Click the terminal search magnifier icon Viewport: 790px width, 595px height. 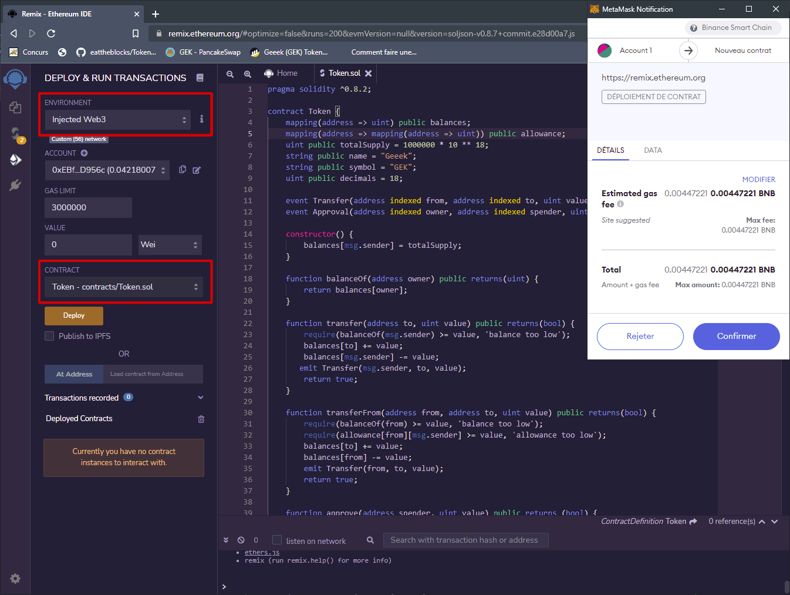370,540
